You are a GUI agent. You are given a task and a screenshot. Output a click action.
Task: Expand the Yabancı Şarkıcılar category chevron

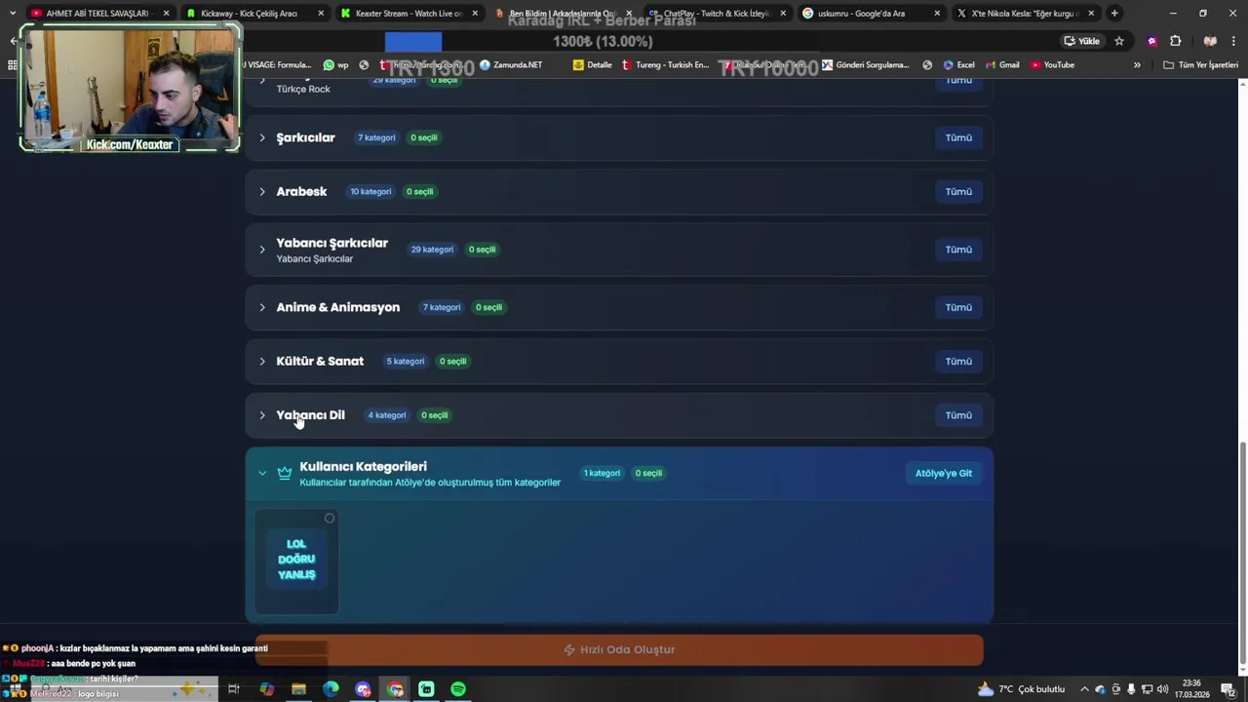pos(262,250)
